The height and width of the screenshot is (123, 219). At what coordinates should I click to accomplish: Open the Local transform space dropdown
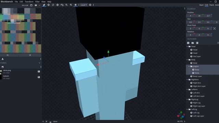[83, 5]
